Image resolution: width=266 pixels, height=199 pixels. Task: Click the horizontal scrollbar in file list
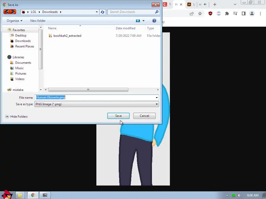(x=88, y=90)
